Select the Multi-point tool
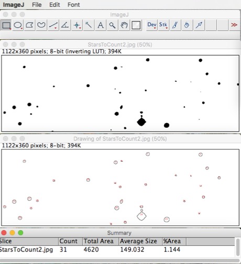Viewport: 241px width, 264px height. point(76,25)
